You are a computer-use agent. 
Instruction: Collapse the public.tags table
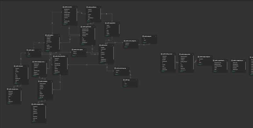coord(126,86)
